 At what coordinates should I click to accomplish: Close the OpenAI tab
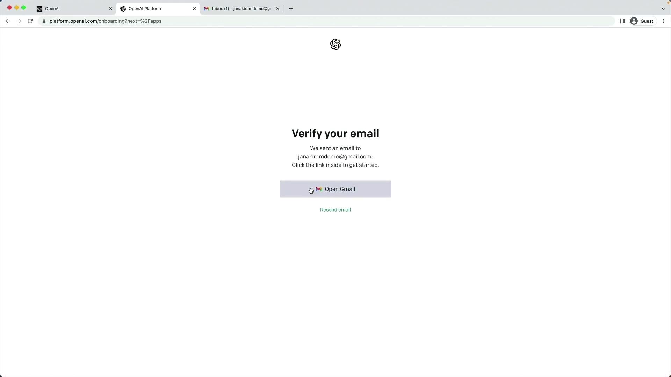pyautogui.click(x=111, y=9)
